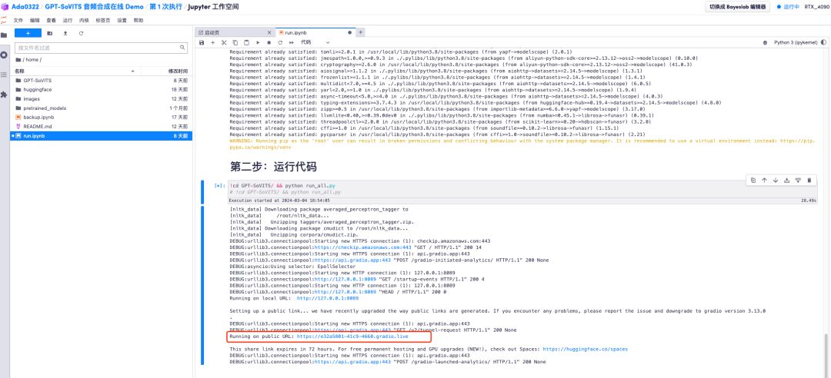Paste cell from clipboard in notebook toolbar
This screenshot has height=378, width=831.
pyautogui.click(x=246, y=42)
